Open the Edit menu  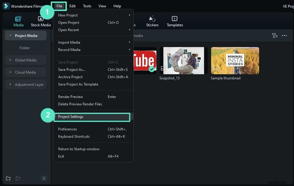(72, 6)
